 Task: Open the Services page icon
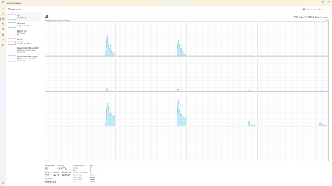pyautogui.click(x=3, y=45)
